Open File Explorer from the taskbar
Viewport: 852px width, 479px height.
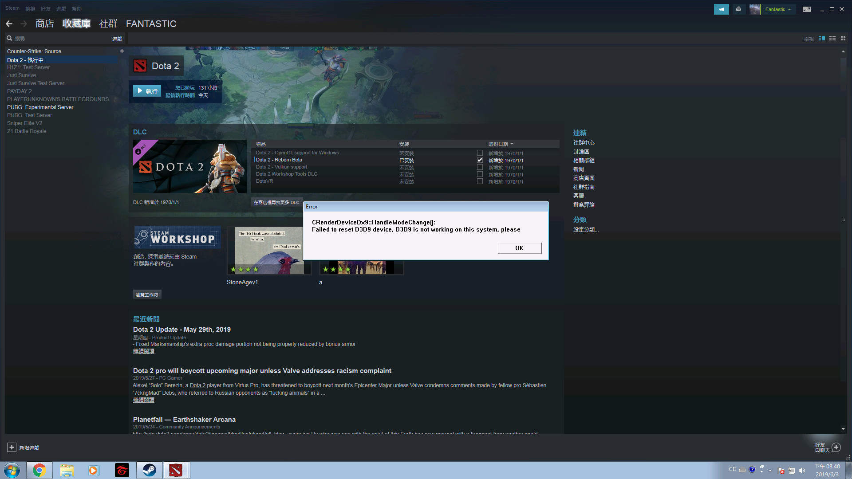tap(67, 470)
